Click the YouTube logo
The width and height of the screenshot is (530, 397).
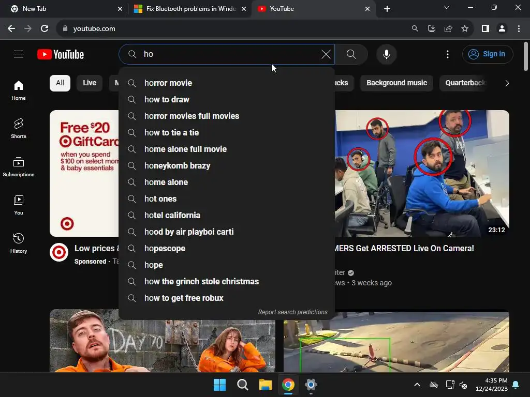tap(61, 54)
